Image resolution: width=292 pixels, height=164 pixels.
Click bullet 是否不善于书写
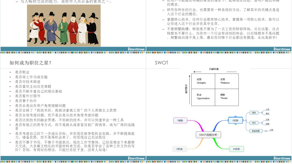pos(75,146)
